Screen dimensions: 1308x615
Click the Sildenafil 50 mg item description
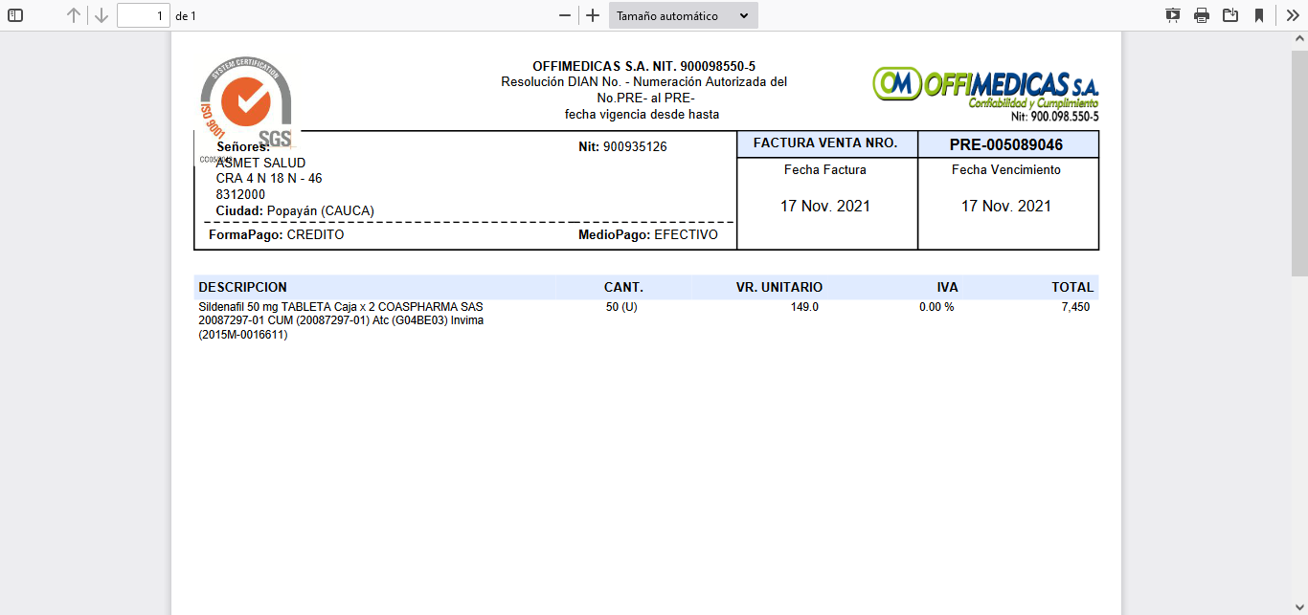(x=341, y=320)
